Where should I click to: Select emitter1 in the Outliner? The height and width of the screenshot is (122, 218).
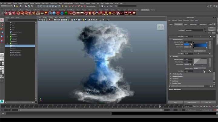(14, 35)
